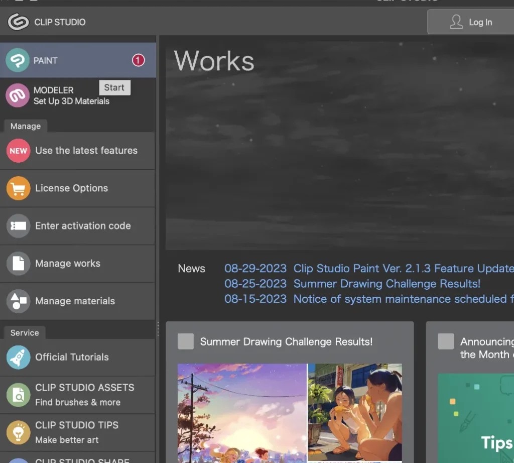This screenshot has height=463, width=514.
Task: Click the gray square beside Summer Drawing Challenge
Action: pos(186,341)
